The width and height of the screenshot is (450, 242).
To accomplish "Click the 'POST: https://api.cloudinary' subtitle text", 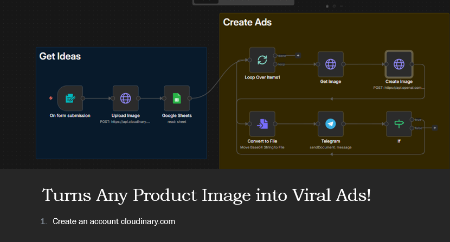I will [x=125, y=122].
